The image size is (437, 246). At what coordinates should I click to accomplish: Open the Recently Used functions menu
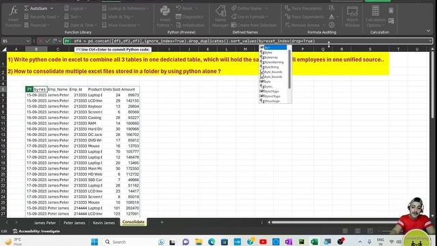coord(42,16)
